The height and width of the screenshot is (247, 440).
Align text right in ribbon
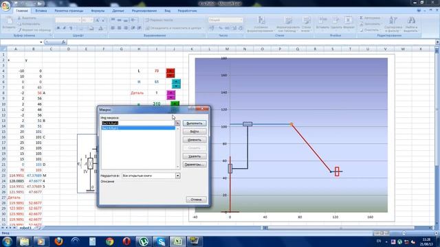coord(126,28)
